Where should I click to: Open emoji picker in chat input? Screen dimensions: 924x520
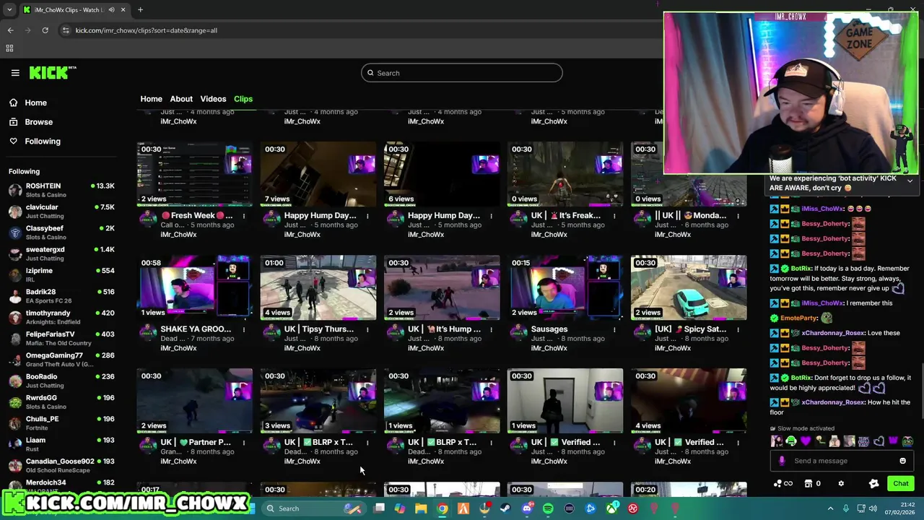click(x=902, y=461)
